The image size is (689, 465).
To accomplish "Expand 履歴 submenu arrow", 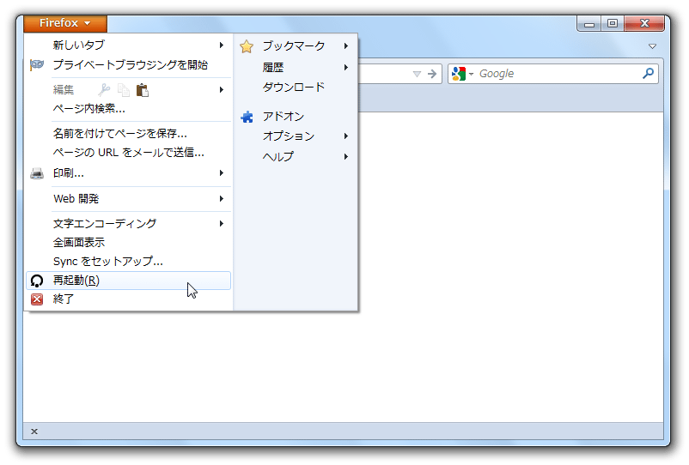I will tap(346, 68).
